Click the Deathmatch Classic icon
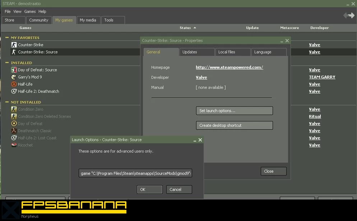Screen dimensions: 357x221 click(14, 131)
